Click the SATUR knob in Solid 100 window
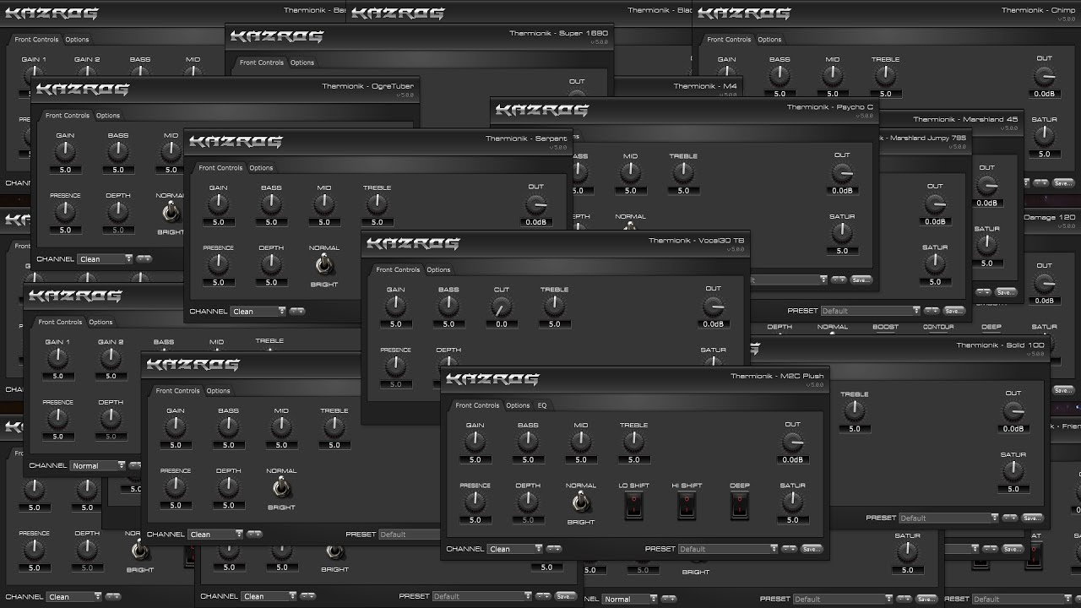This screenshot has width=1081, height=608. 1013,471
